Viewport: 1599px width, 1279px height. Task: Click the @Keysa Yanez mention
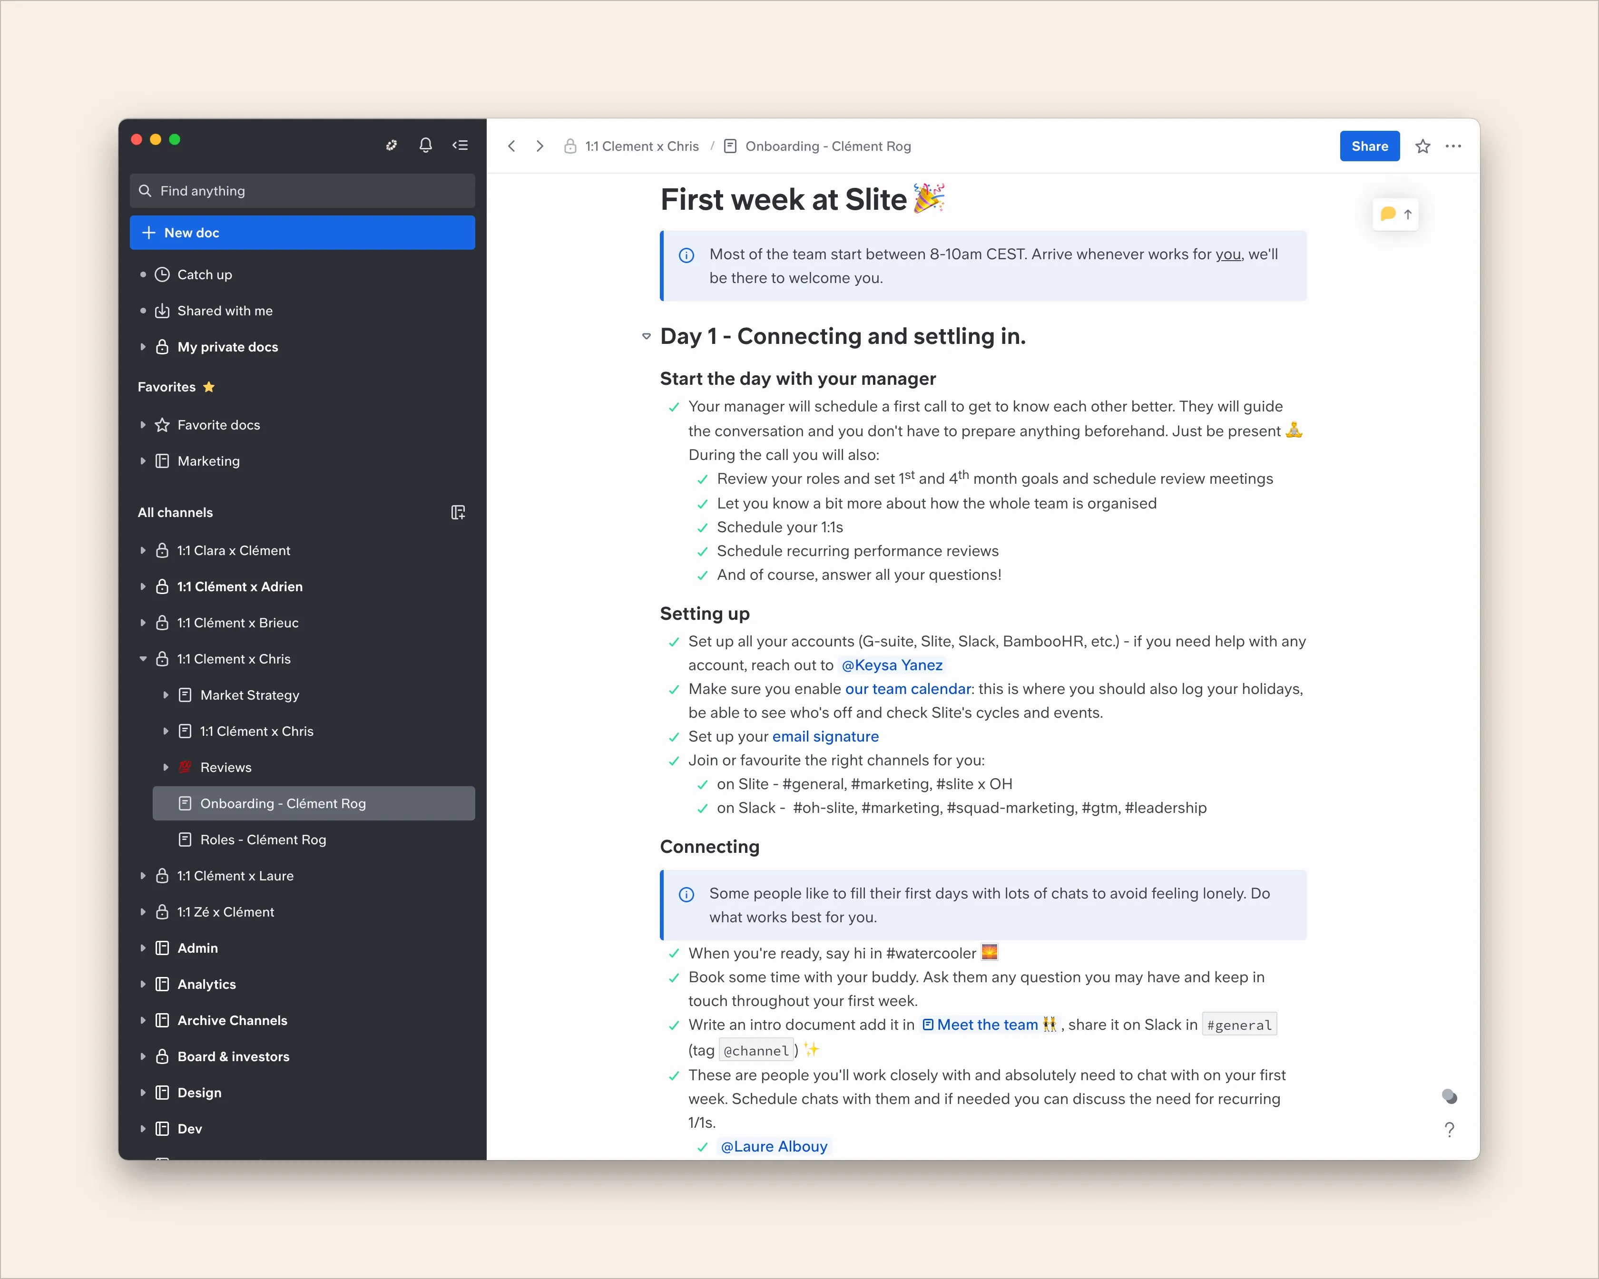point(892,665)
